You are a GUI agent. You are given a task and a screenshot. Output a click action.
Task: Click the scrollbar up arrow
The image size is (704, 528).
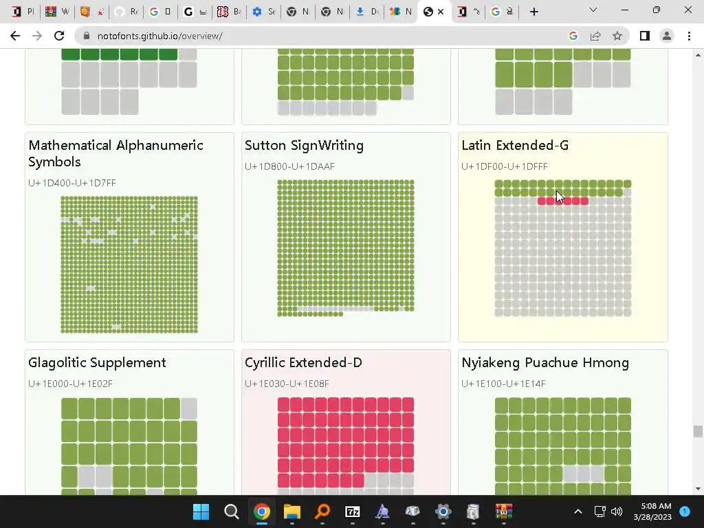coord(697,55)
